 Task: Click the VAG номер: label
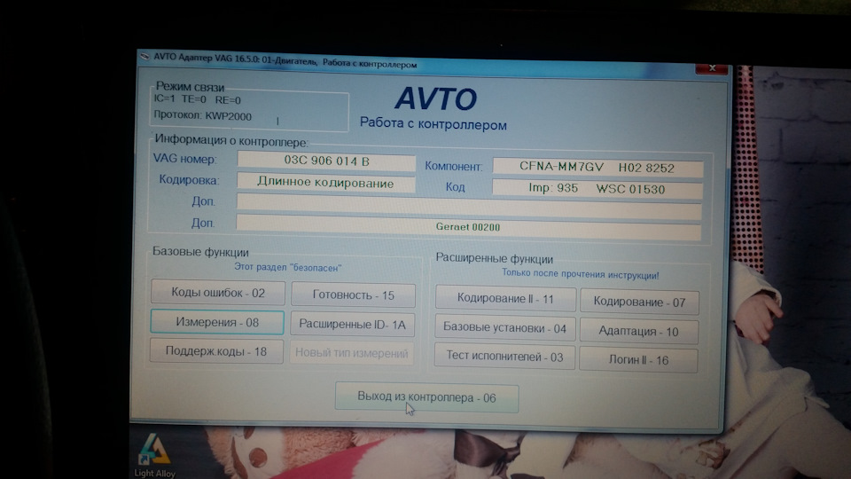[x=184, y=159]
